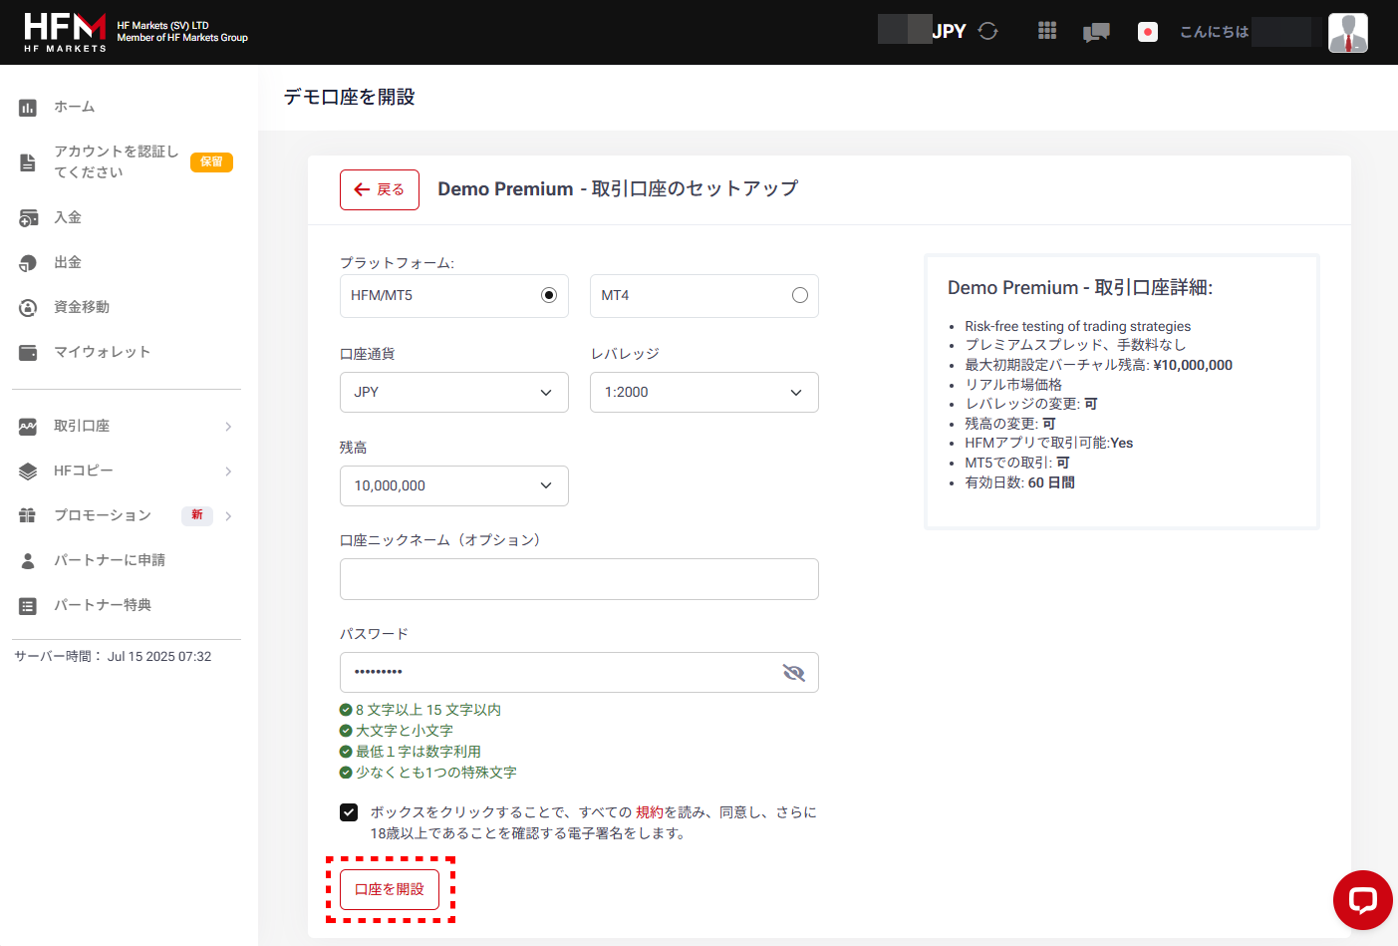Click the deposit (入金) sidebar icon
This screenshot has width=1398, height=946.
pos(28,218)
